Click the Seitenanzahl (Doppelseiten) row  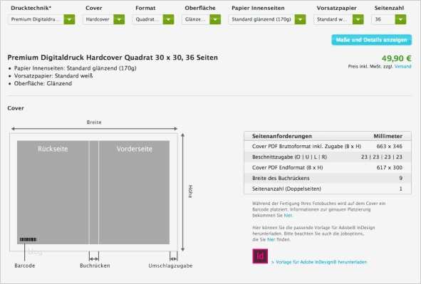328,189
